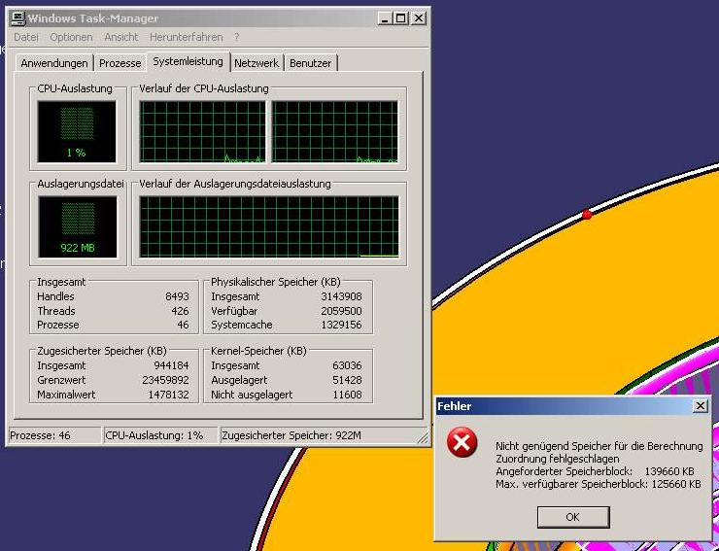Click the Handles value 8493
719x551 pixels.
coord(177,296)
